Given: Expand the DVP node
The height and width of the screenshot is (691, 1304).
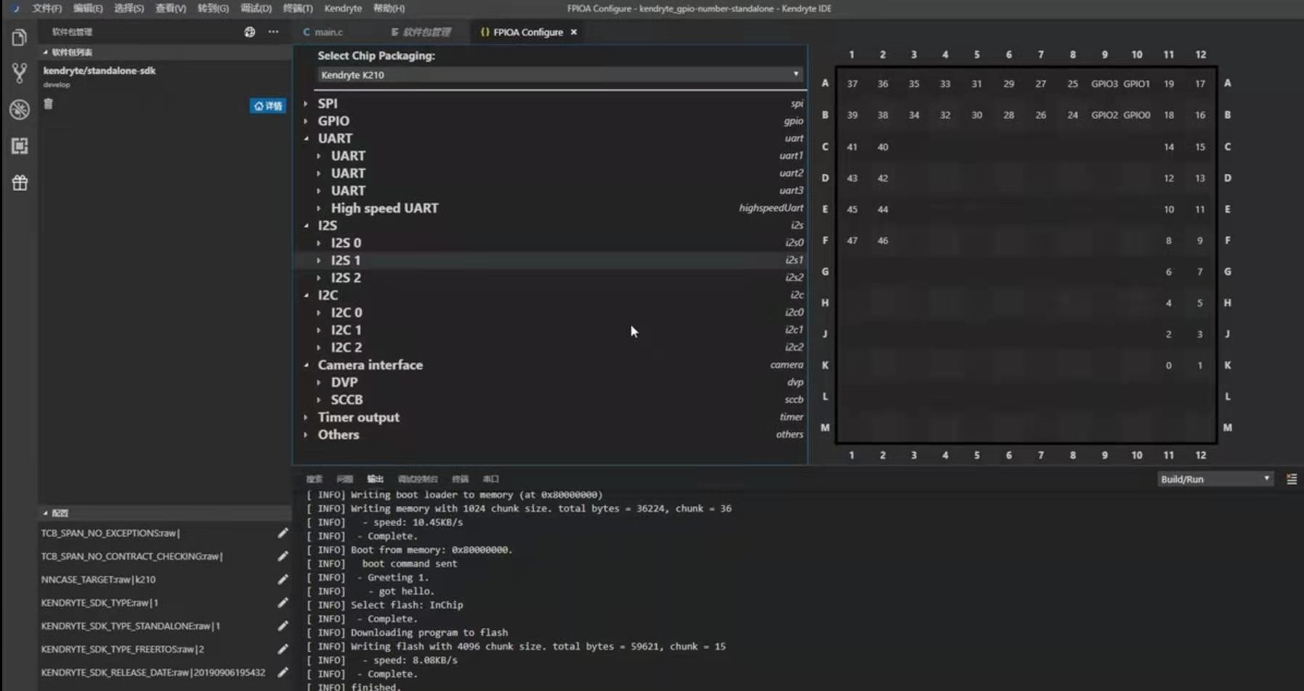Looking at the screenshot, I should pos(319,383).
